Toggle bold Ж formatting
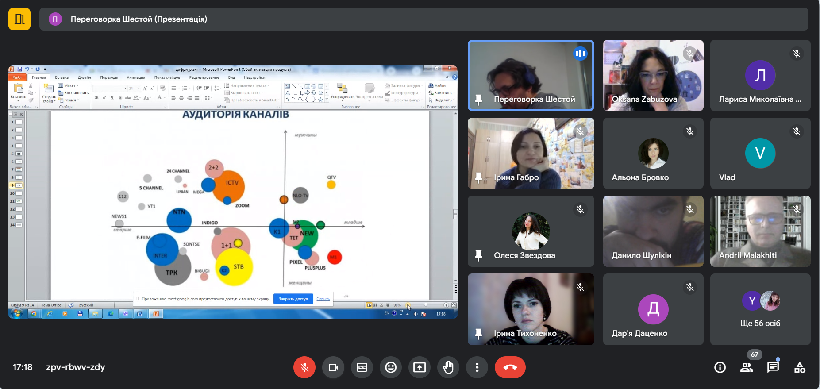 tap(96, 98)
